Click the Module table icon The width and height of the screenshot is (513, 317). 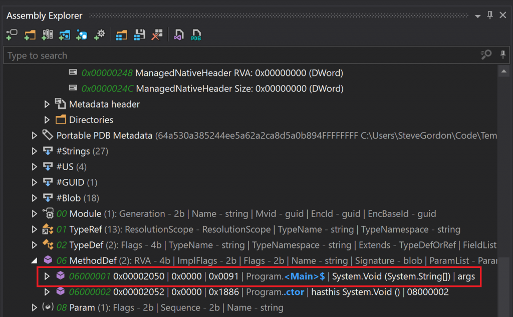[x=48, y=213]
